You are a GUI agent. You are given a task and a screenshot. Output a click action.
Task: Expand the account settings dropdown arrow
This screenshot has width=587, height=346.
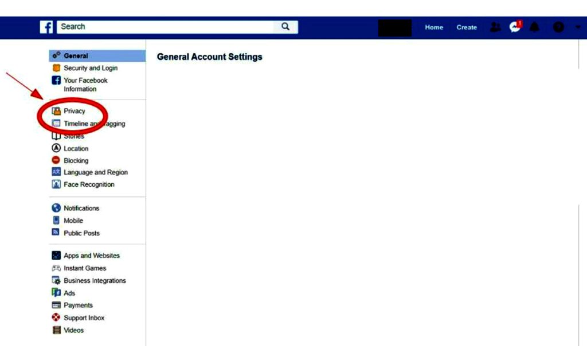pyautogui.click(x=578, y=27)
